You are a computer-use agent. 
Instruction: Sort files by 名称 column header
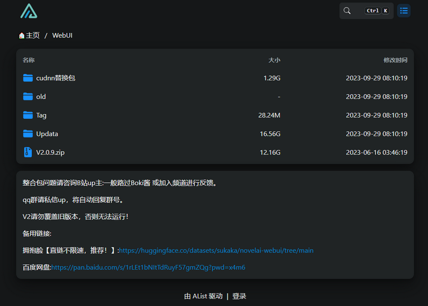tap(29, 60)
